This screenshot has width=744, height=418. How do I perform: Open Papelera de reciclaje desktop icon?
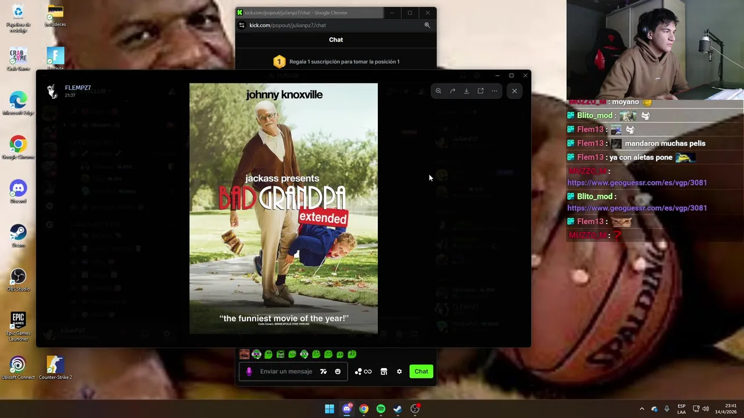coord(18,19)
